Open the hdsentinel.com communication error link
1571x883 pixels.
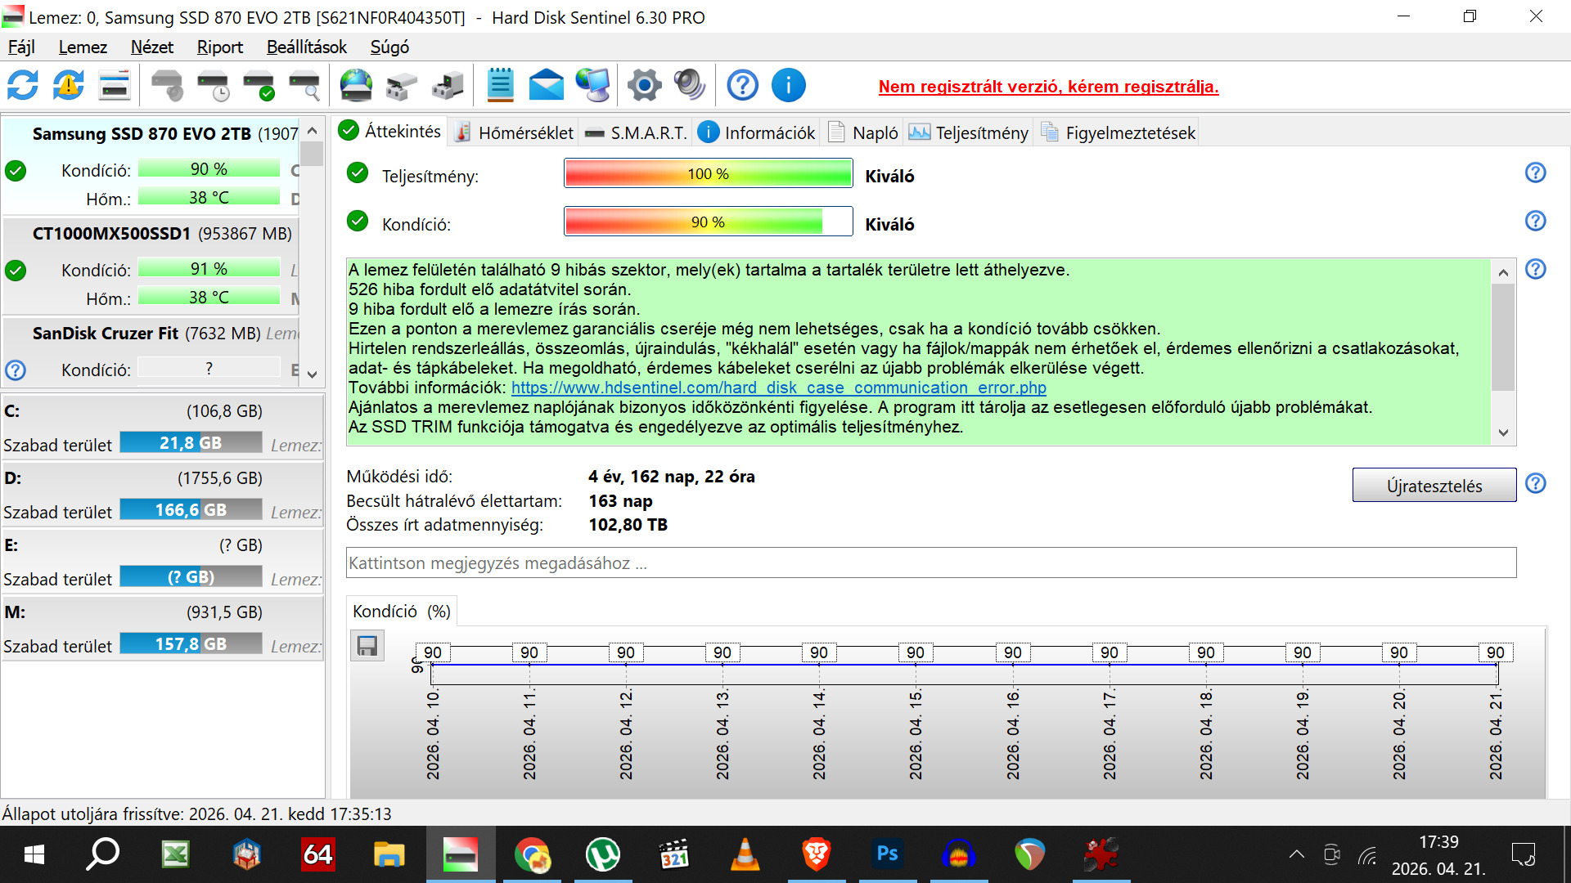[x=778, y=388]
